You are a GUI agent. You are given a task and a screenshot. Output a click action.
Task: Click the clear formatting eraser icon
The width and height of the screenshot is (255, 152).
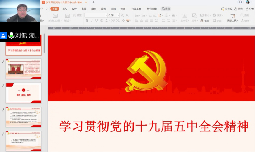[123, 21]
